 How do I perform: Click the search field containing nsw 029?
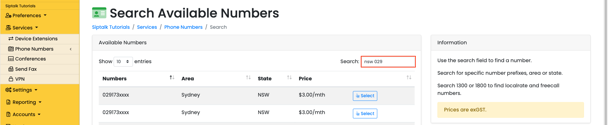(x=388, y=62)
